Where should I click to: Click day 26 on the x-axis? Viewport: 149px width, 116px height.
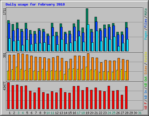118,113
